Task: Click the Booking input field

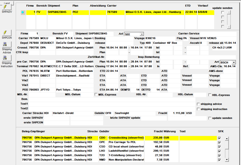Action: [119, 38]
